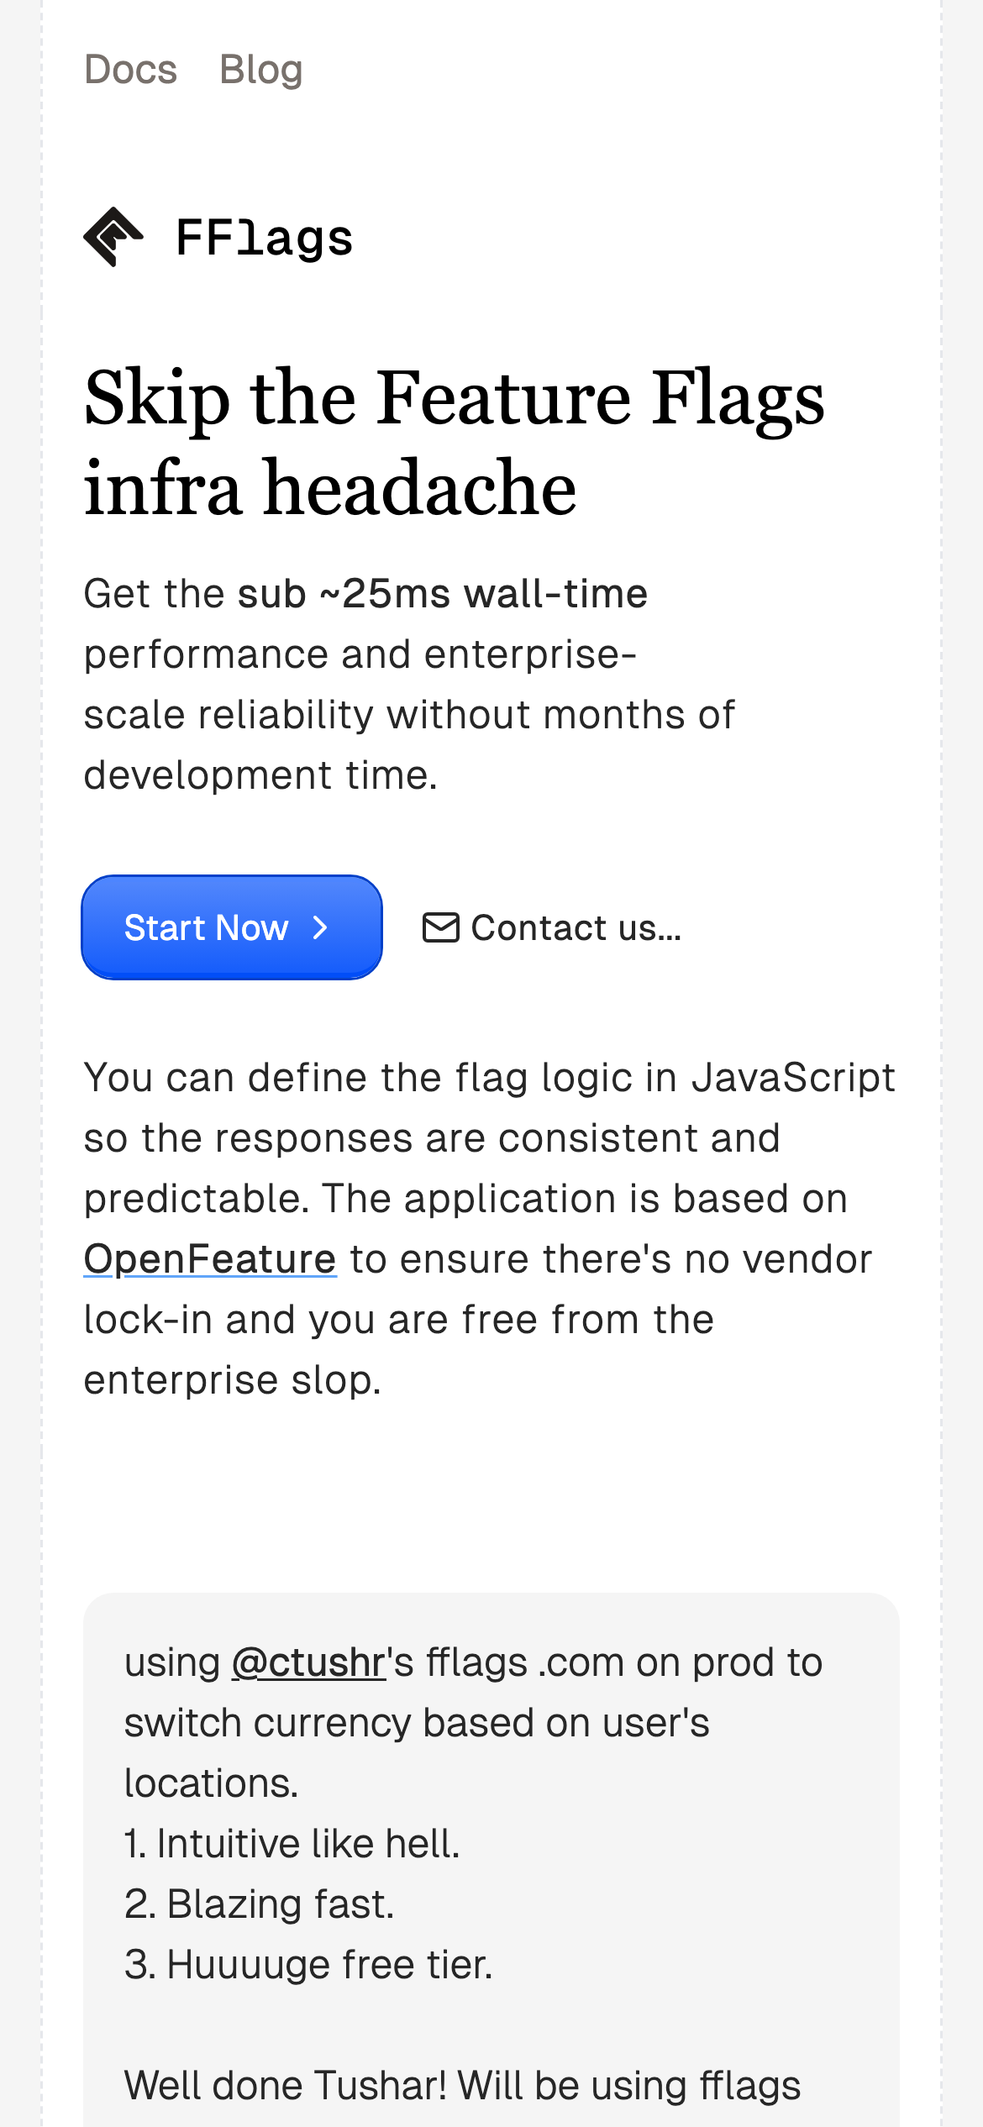Click the FFlags logo icon

point(113,237)
